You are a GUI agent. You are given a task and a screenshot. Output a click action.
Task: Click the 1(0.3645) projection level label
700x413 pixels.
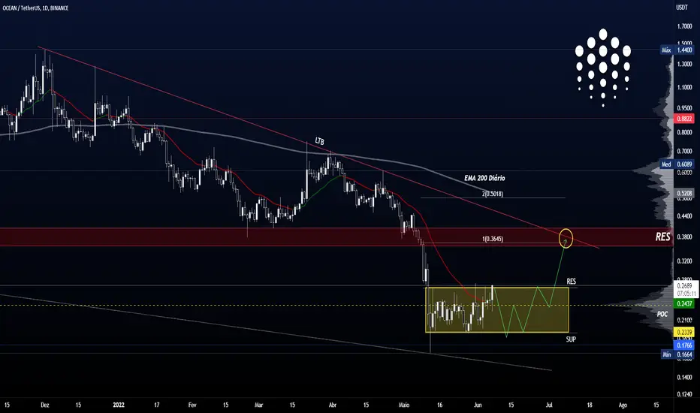coord(493,239)
